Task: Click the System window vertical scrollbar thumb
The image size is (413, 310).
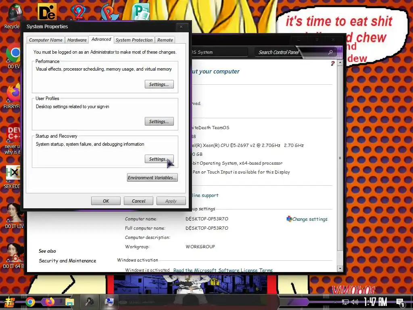Action: tap(340, 158)
